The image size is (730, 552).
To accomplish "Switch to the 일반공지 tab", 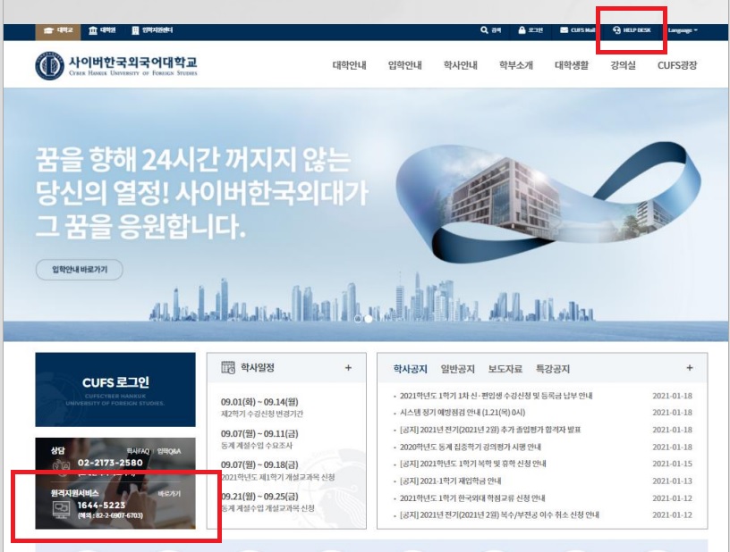I will [458, 369].
